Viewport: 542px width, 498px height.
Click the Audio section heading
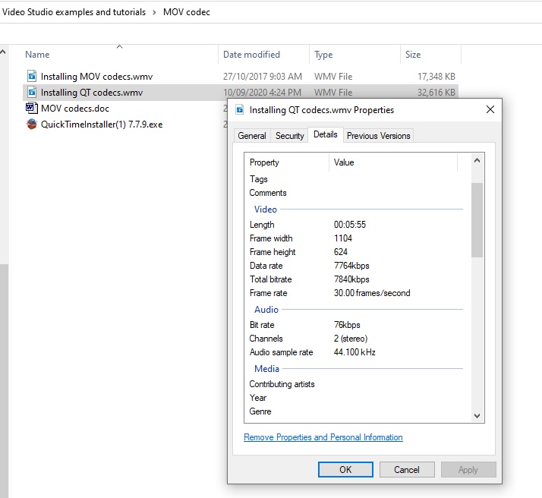266,310
